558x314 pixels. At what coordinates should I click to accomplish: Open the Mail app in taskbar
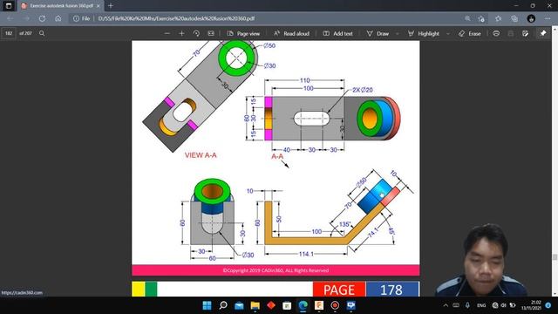point(239,305)
